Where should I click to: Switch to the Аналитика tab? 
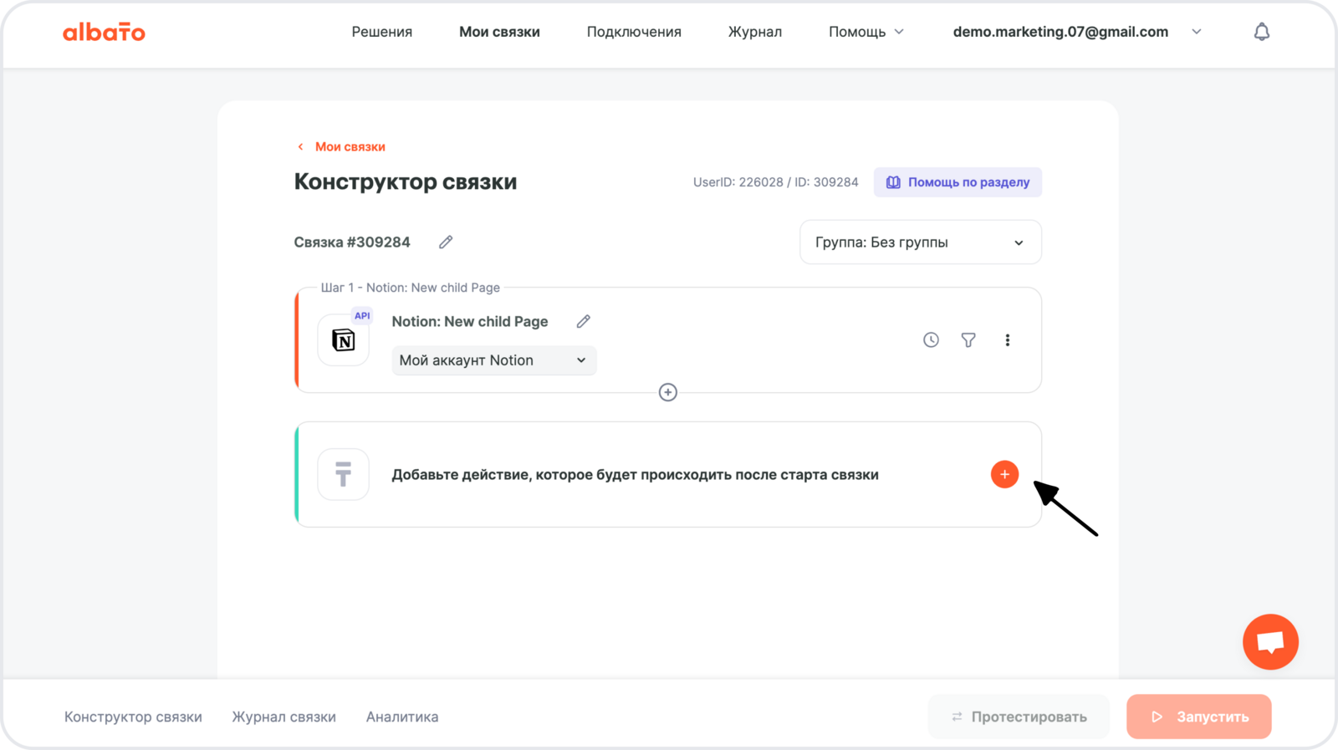pos(402,717)
